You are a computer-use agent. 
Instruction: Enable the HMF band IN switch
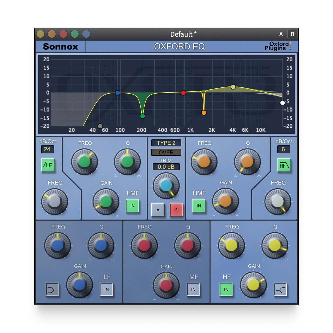pyautogui.click(x=199, y=206)
